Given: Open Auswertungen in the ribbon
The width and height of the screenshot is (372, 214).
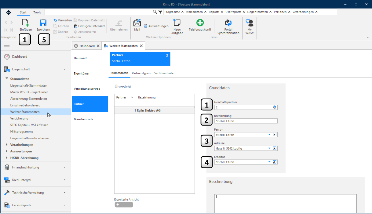Looking at the screenshot, I should tap(156, 26).
